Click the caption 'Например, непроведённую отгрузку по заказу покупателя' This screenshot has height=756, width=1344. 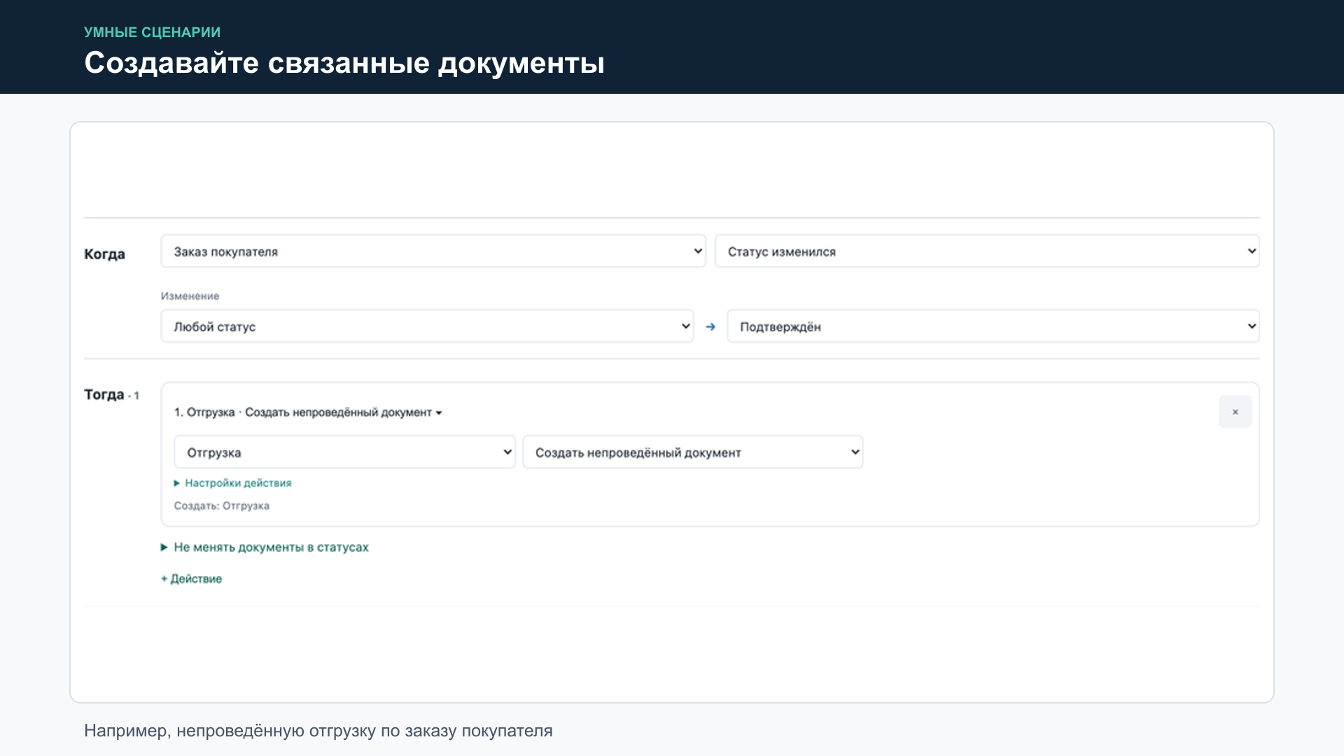tap(318, 731)
